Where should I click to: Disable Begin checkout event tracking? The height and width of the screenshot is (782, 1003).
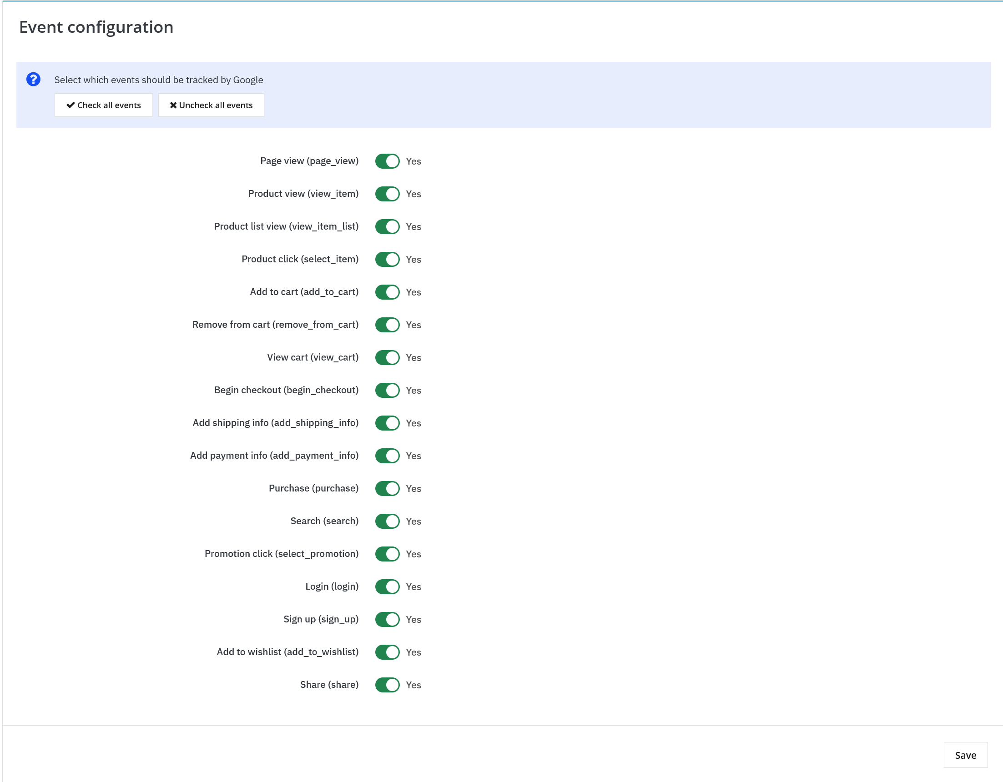(387, 390)
